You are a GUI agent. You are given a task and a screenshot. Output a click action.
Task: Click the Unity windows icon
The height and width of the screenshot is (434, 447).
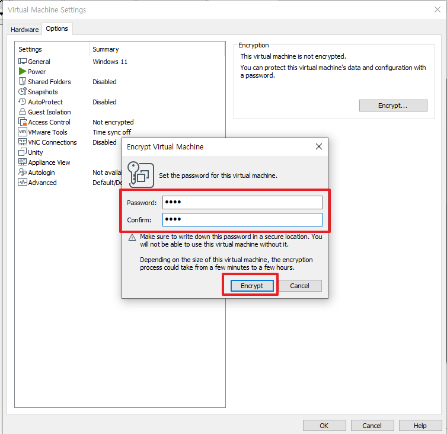[23, 152]
